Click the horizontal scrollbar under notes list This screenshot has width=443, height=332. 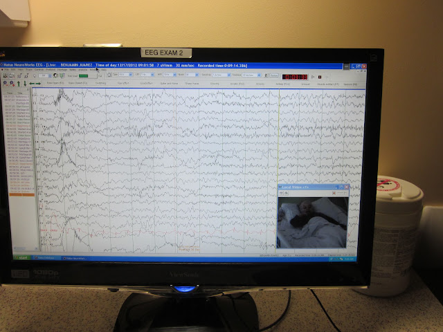click(26, 248)
